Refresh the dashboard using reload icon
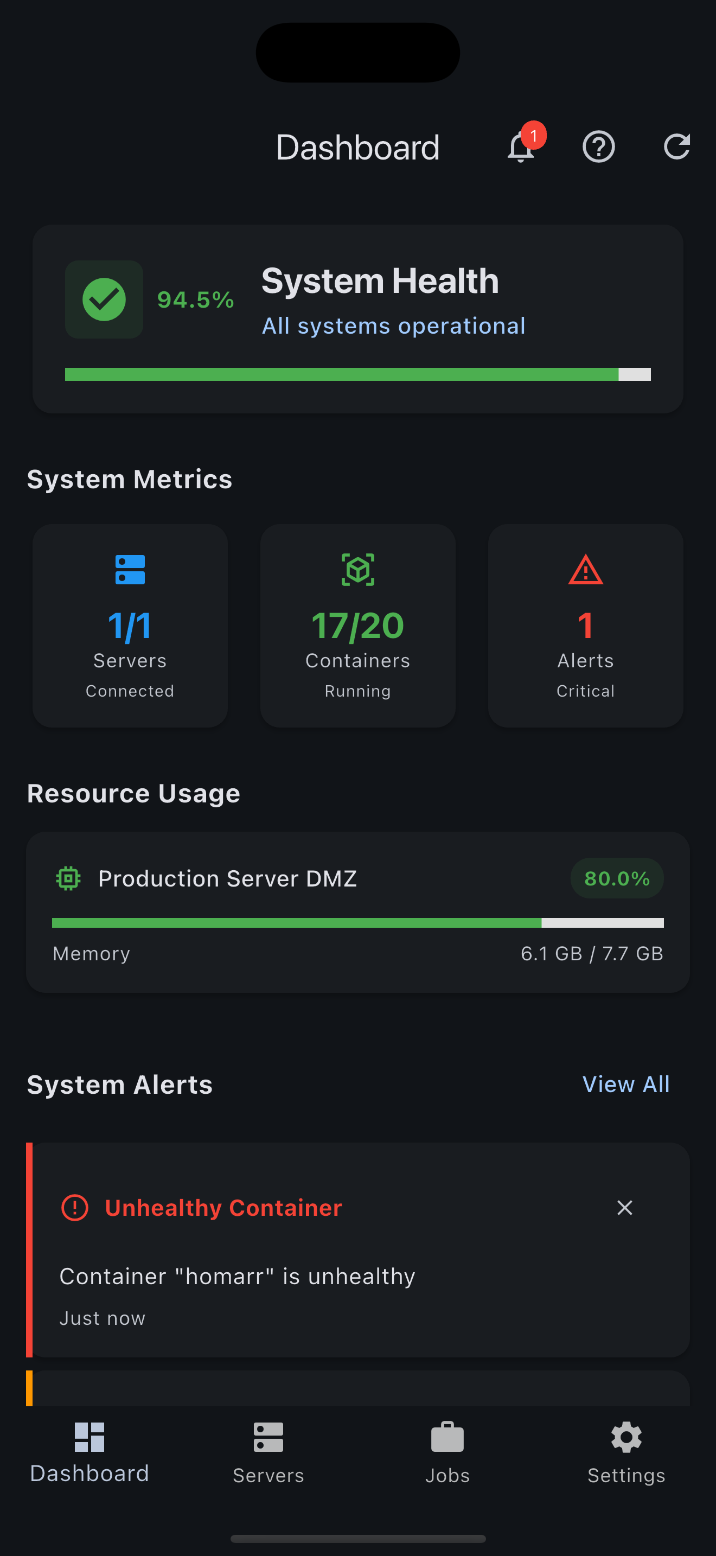This screenshot has height=1556, width=716. point(676,147)
